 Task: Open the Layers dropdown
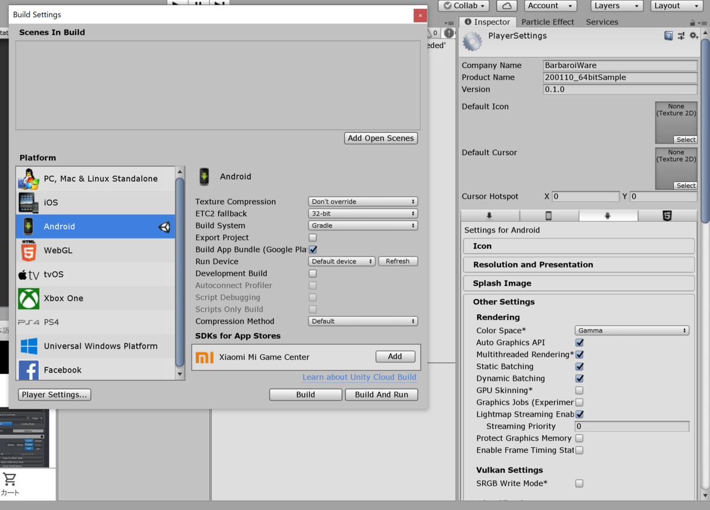tap(617, 6)
